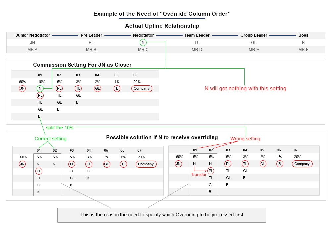Click the gray box about Overriding processed first
The image size is (332, 230).
162,215
